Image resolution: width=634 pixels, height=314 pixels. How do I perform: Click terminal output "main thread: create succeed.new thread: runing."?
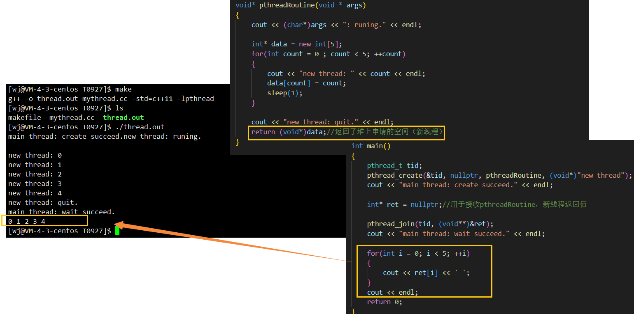point(105,137)
